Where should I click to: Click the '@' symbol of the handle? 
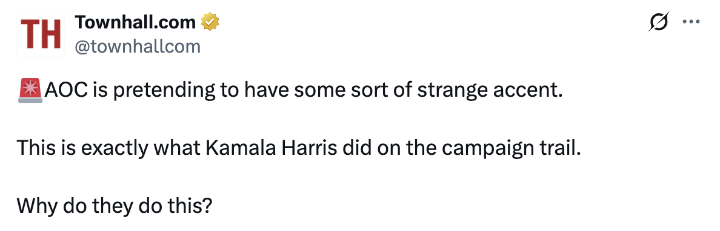[82, 47]
